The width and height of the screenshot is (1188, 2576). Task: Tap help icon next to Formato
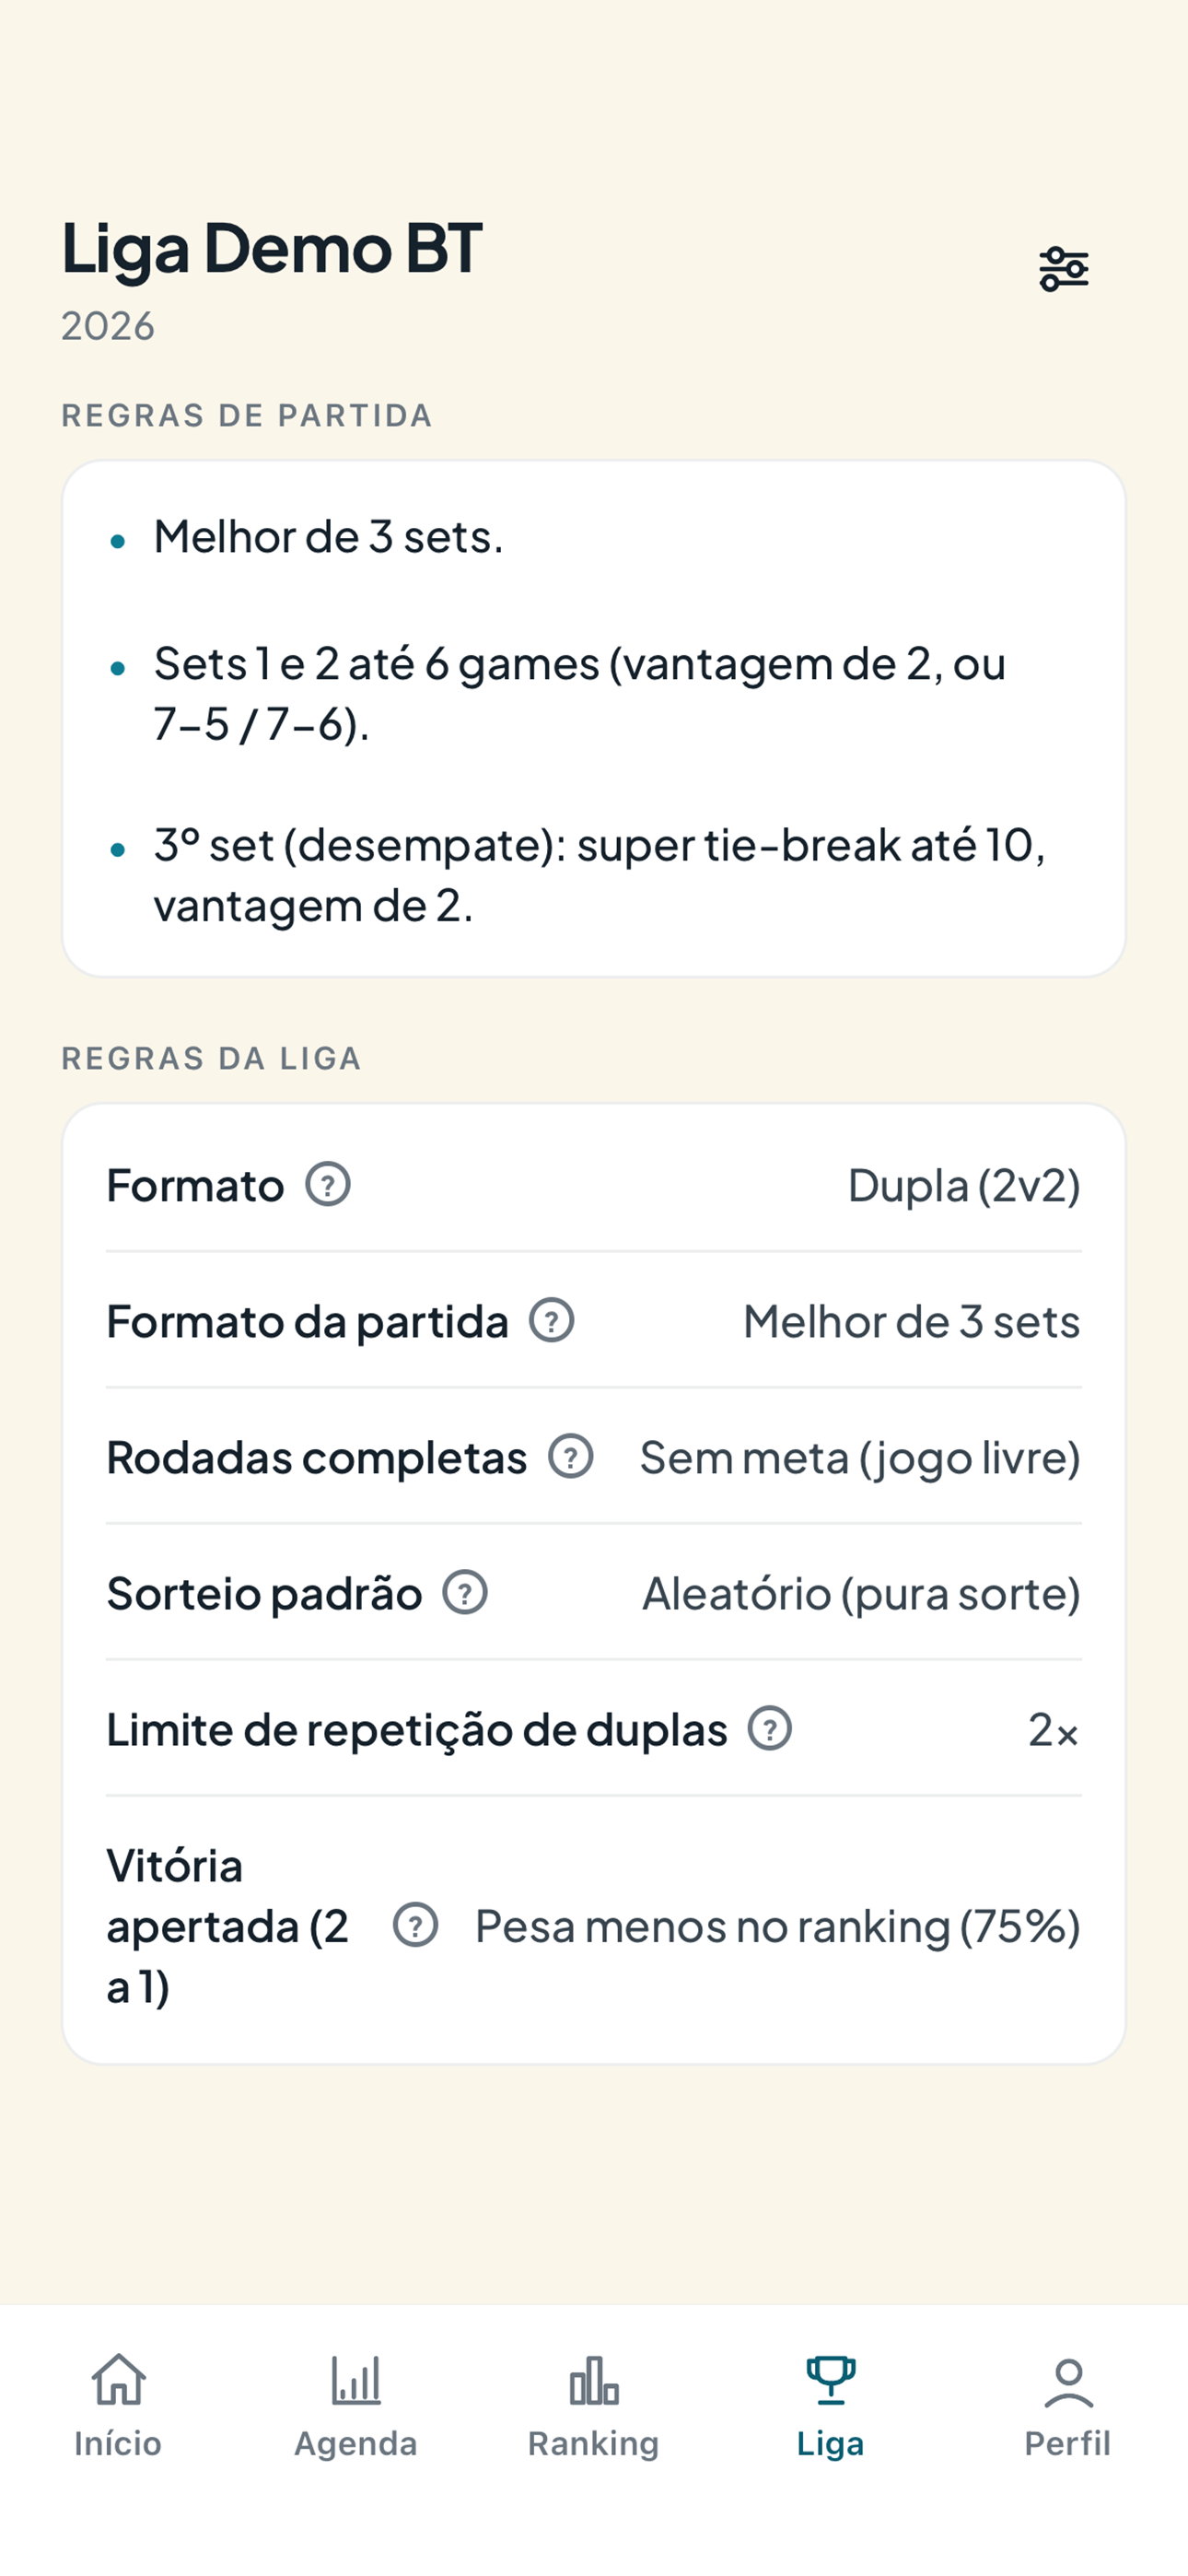(x=328, y=1184)
